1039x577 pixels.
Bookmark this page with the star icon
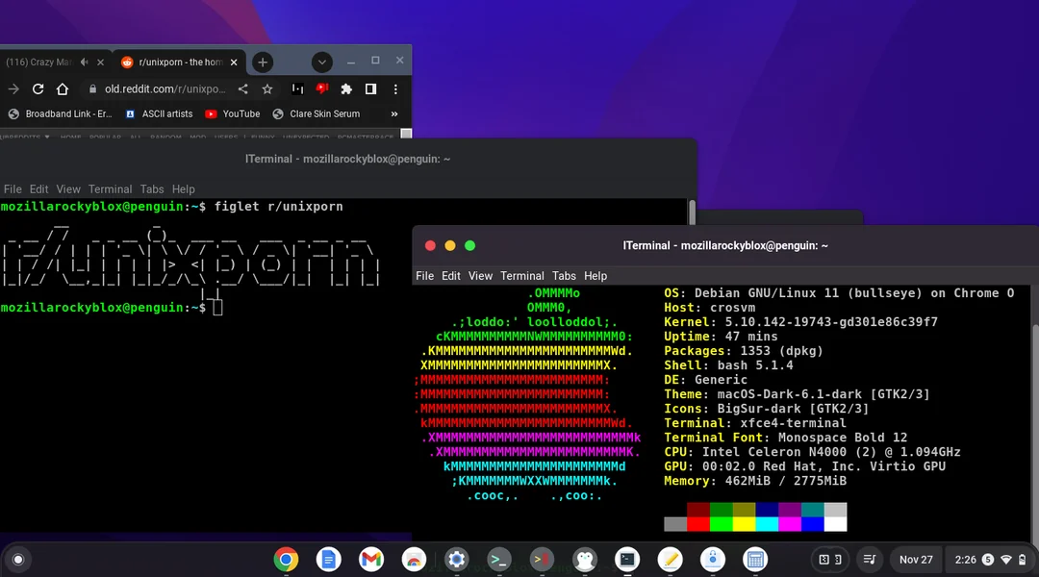[x=267, y=88]
